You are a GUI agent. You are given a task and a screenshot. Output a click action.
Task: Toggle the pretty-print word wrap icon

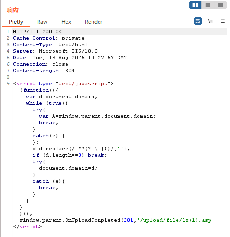tap(197, 21)
